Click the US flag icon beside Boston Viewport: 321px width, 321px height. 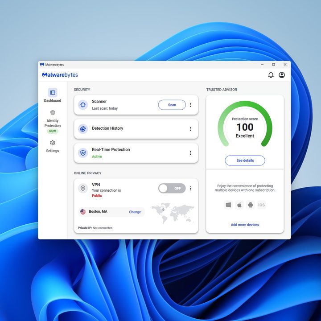point(83,212)
